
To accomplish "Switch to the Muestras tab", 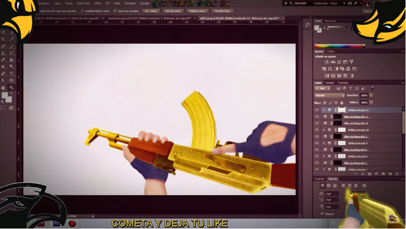I will pyautogui.click(x=330, y=21).
